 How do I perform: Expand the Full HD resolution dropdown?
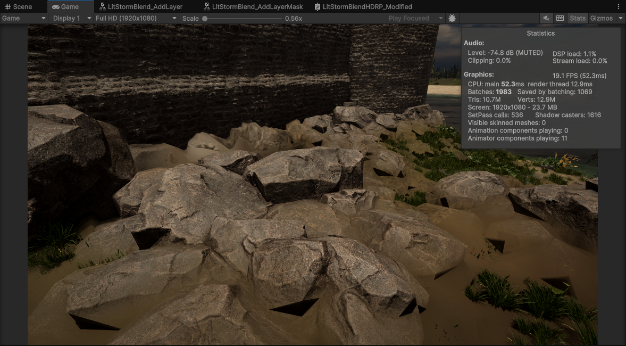pyautogui.click(x=136, y=18)
